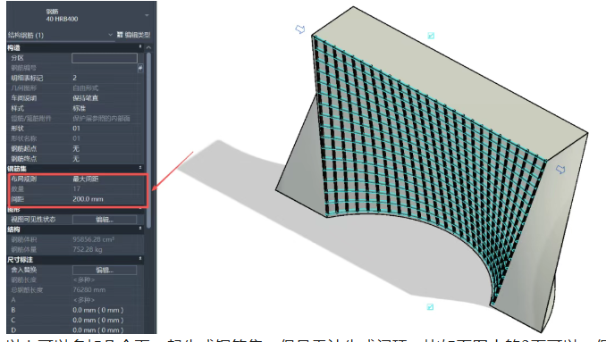Click the 明细表标记 label
The image size is (606, 342).
[x=27, y=78]
